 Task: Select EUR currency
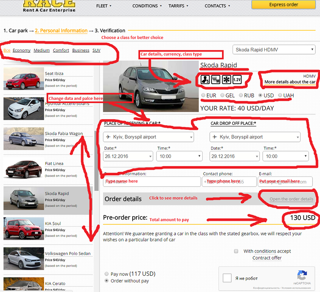pyautogui.click(x=204, y=95)
